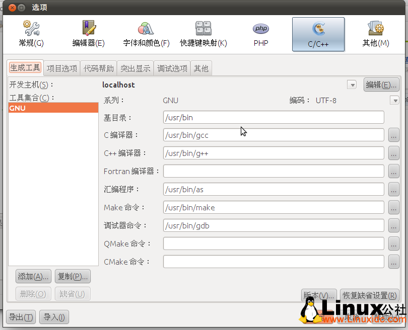This screenshot has height=330, width=408.
Task: Select the C/C++ options category
Action: pos(318,34)
